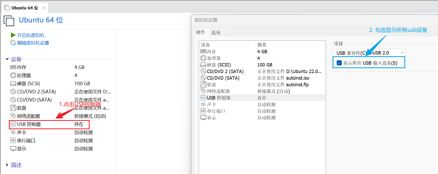Click the processor icon in left device list

pos(13,75)
